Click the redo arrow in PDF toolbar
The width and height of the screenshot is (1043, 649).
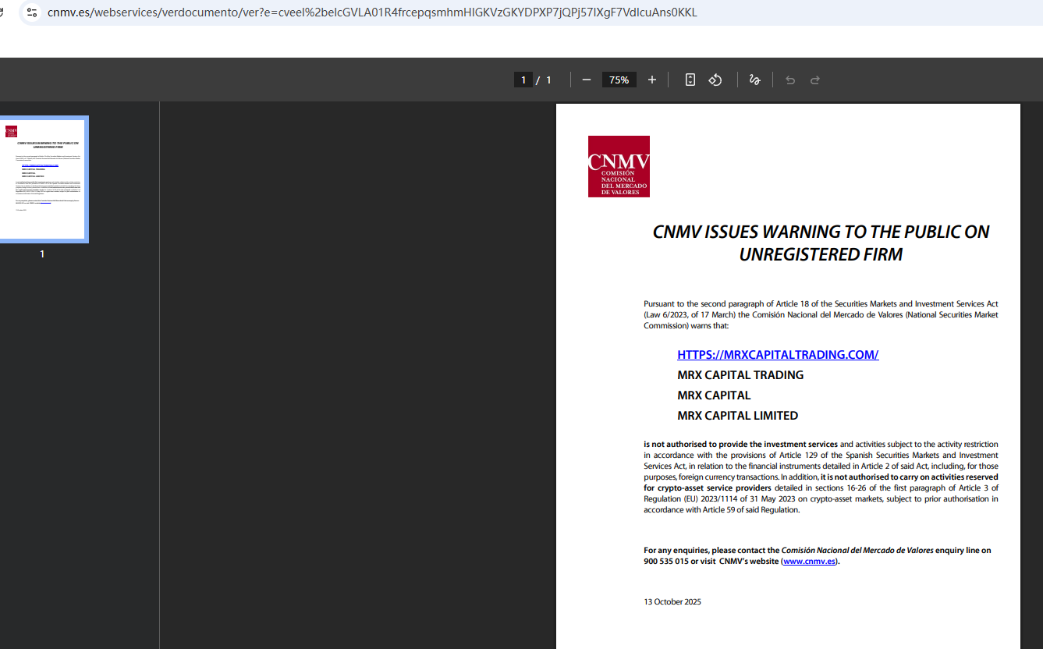coord(815,80)
